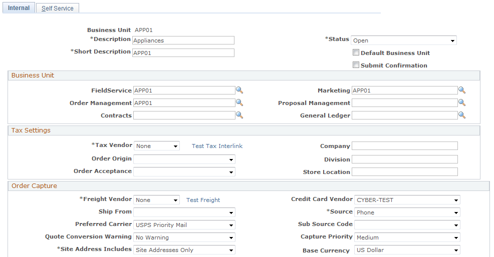The image size is (494, 257).
Task: Click the Tax Settings section header
Action: (244, 130)
